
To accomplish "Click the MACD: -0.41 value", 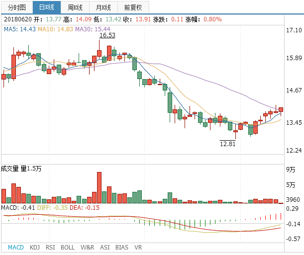I will pos(18,208).
